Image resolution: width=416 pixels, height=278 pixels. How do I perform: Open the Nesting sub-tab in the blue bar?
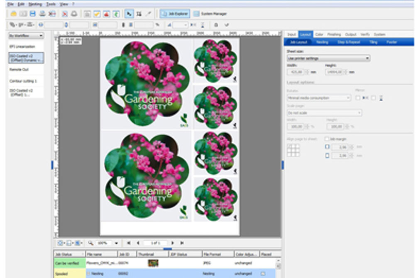point(322,42)
